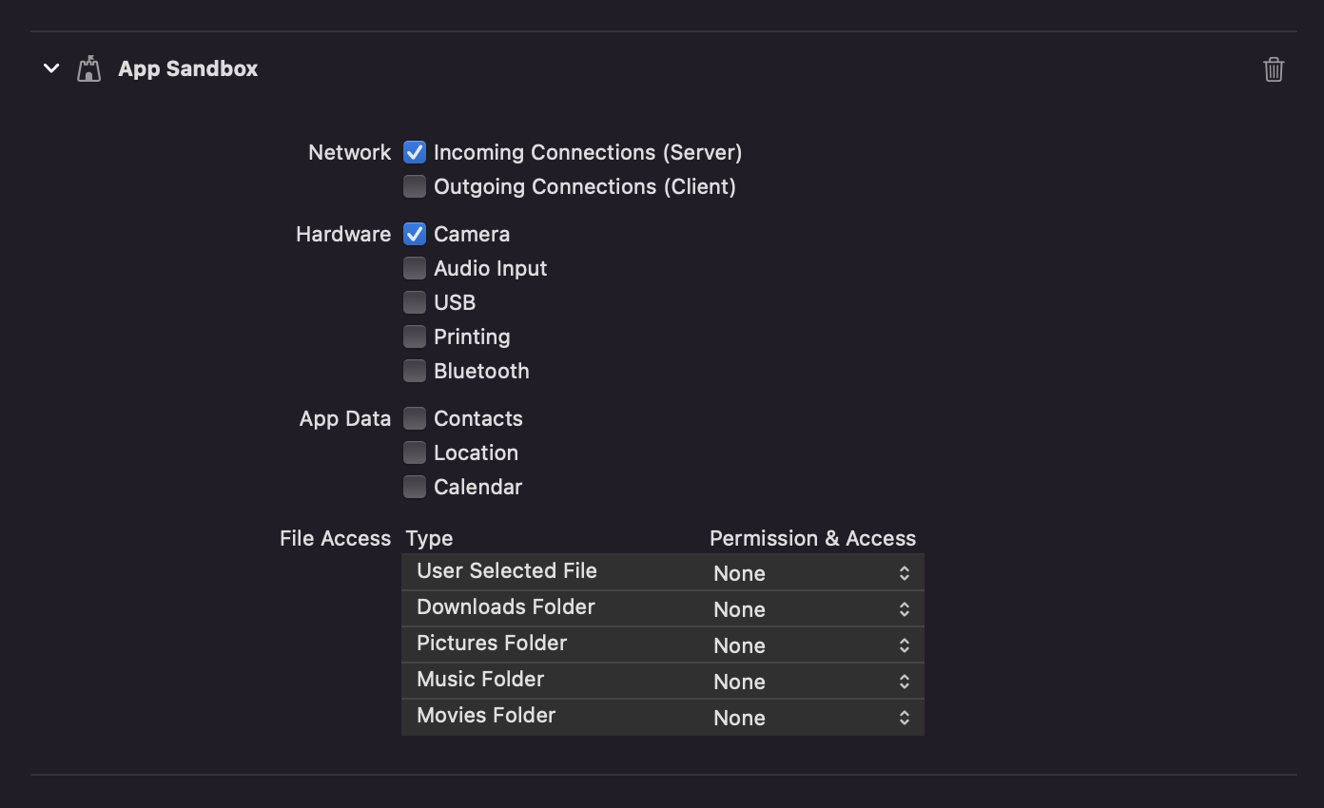The width and height of the screenshot is (1324, 808).
Task: Select the Movies Folder row
Action: pyautogui.click(x=533, y=716)
